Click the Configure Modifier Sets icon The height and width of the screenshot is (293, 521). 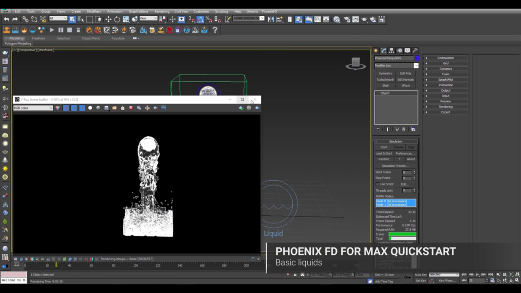(x=413, y=129)
